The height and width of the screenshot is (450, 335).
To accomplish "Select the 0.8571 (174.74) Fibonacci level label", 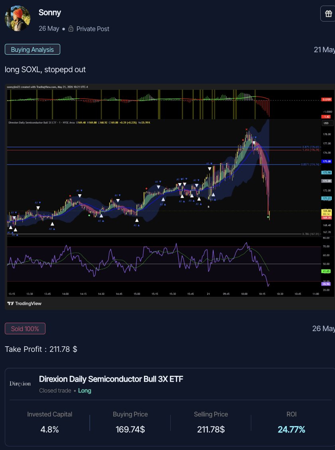I will (310, 164).
